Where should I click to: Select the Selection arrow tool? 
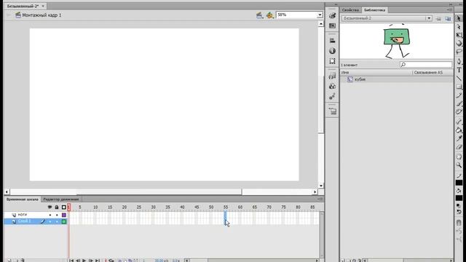(459, 18)
